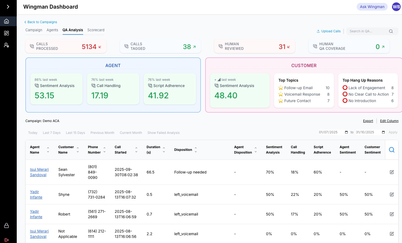Select the Last 7 Days filter
402x243 pixels.
[52, 133]
